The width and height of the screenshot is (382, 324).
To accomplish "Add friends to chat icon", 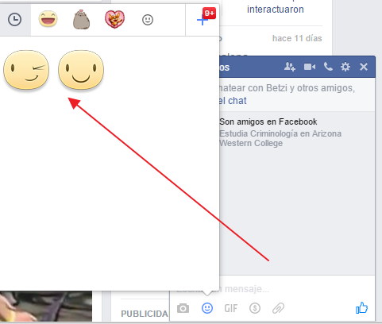I will point(290,67).
